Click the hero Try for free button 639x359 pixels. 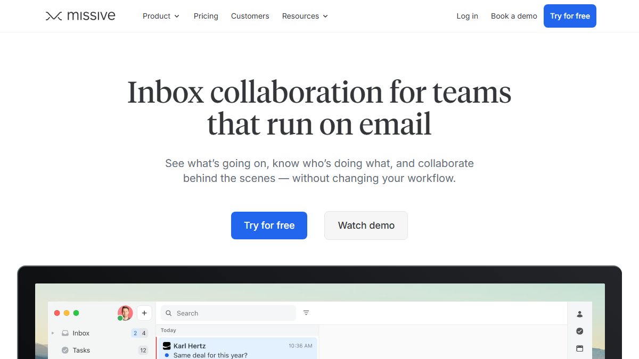pos(269,226)
